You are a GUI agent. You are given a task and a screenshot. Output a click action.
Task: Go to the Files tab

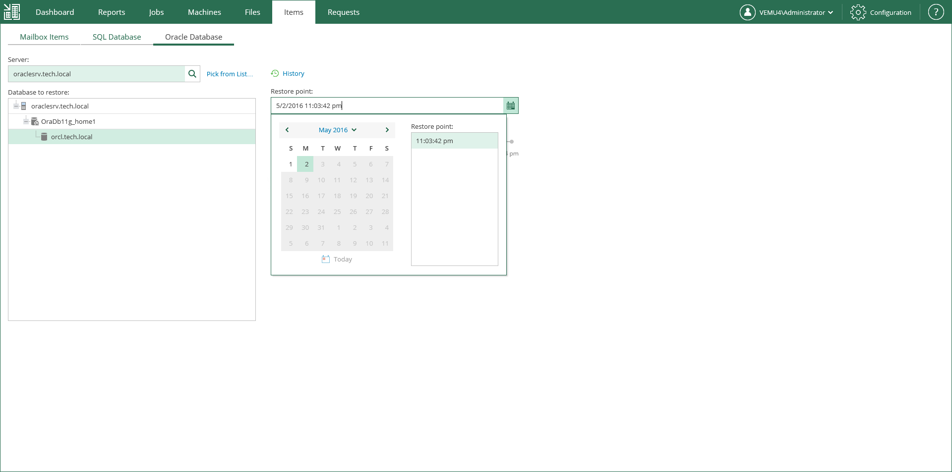(252, 12)
